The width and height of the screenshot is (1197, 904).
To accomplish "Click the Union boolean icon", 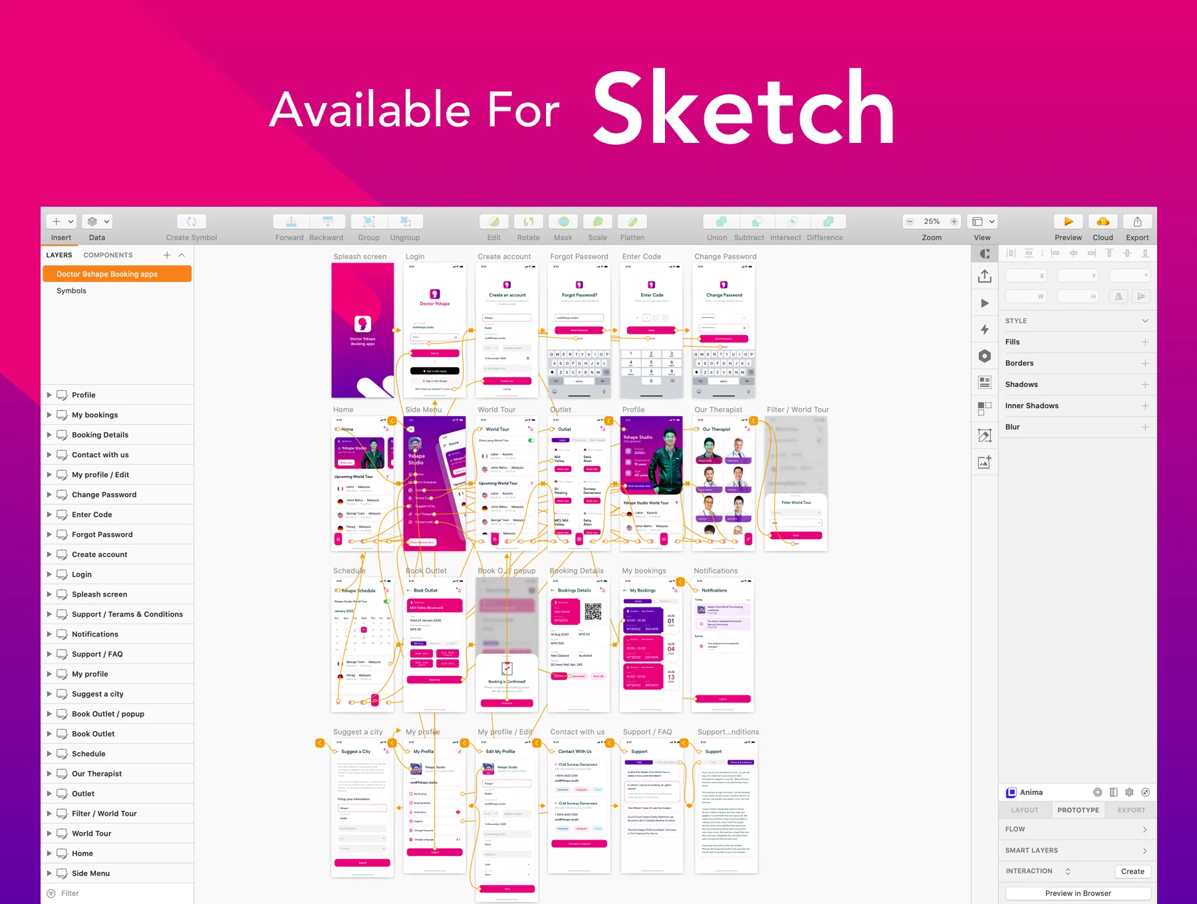I will click(721, 221).
